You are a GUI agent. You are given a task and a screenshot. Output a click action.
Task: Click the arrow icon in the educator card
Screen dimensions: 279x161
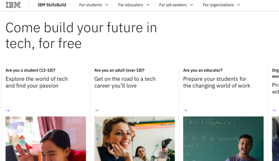(x=185, y=110)
